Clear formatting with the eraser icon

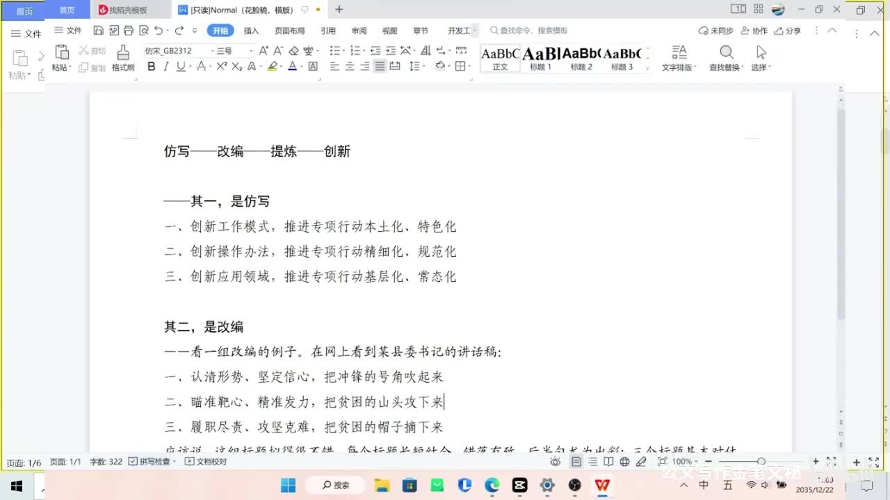pyautogui.click(x=293, y=51)
